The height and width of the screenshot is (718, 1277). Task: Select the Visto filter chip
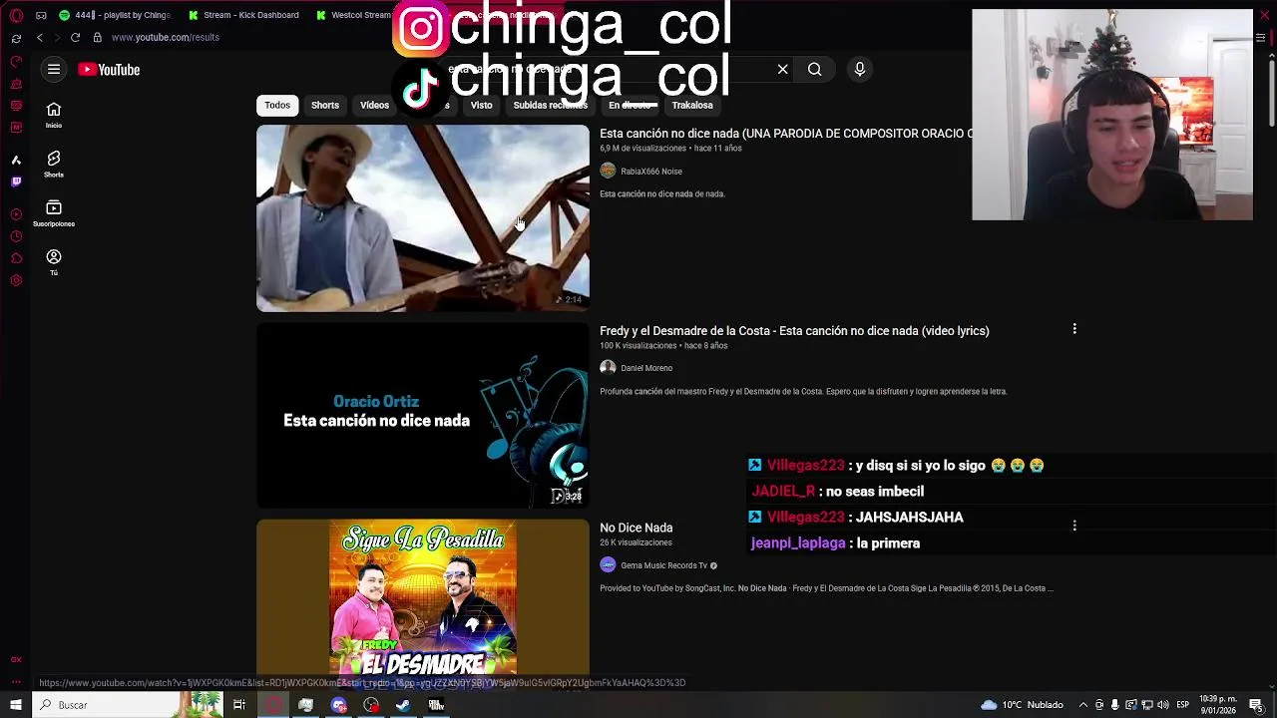coord(482,105)
